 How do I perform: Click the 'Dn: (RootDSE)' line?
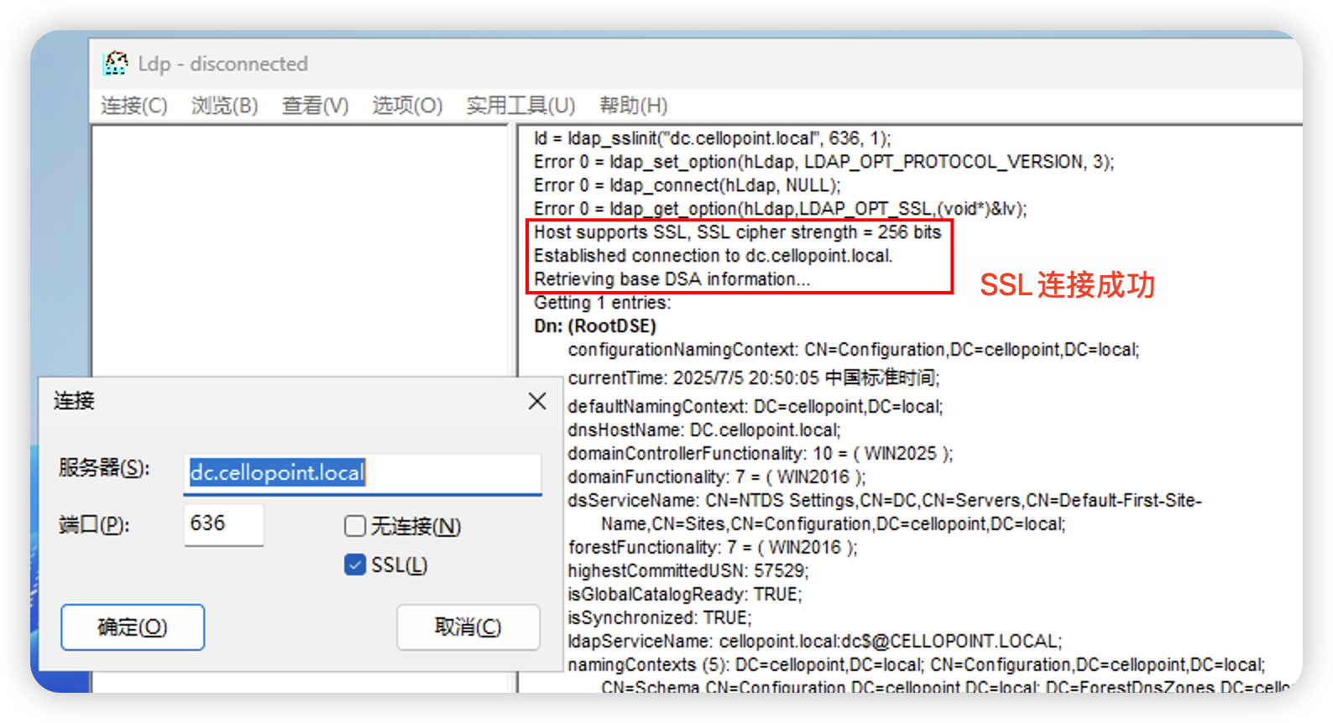[x=594, y=326]
